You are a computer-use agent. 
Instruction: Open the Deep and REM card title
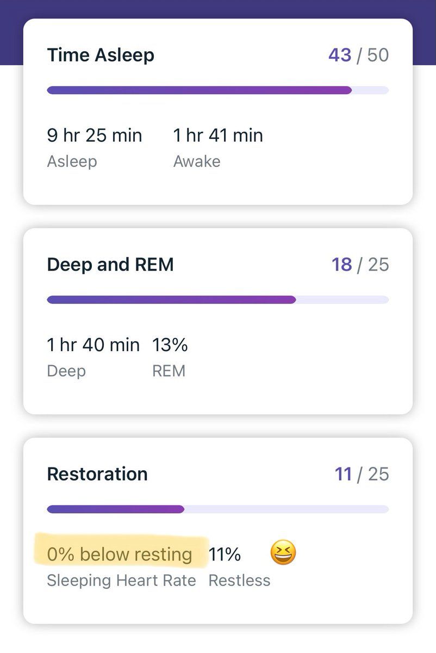[110, 264]
